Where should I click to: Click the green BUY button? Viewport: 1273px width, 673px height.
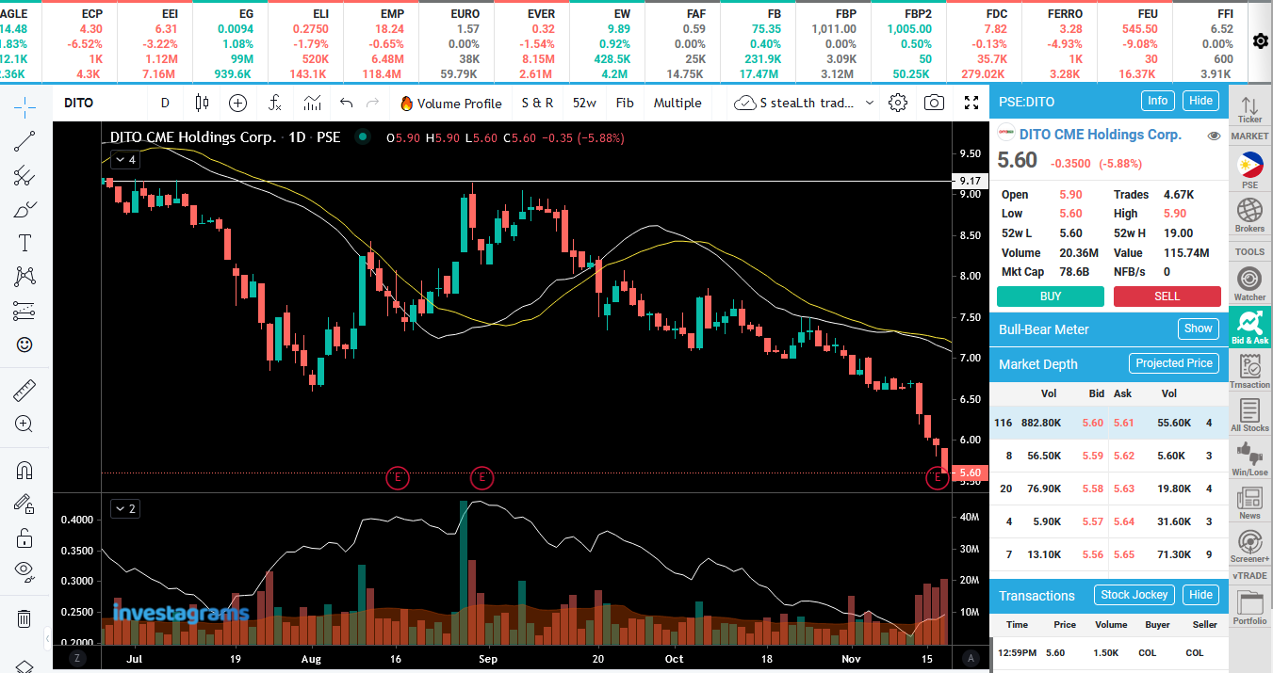pyautogui.click(x=1051, y=296)
